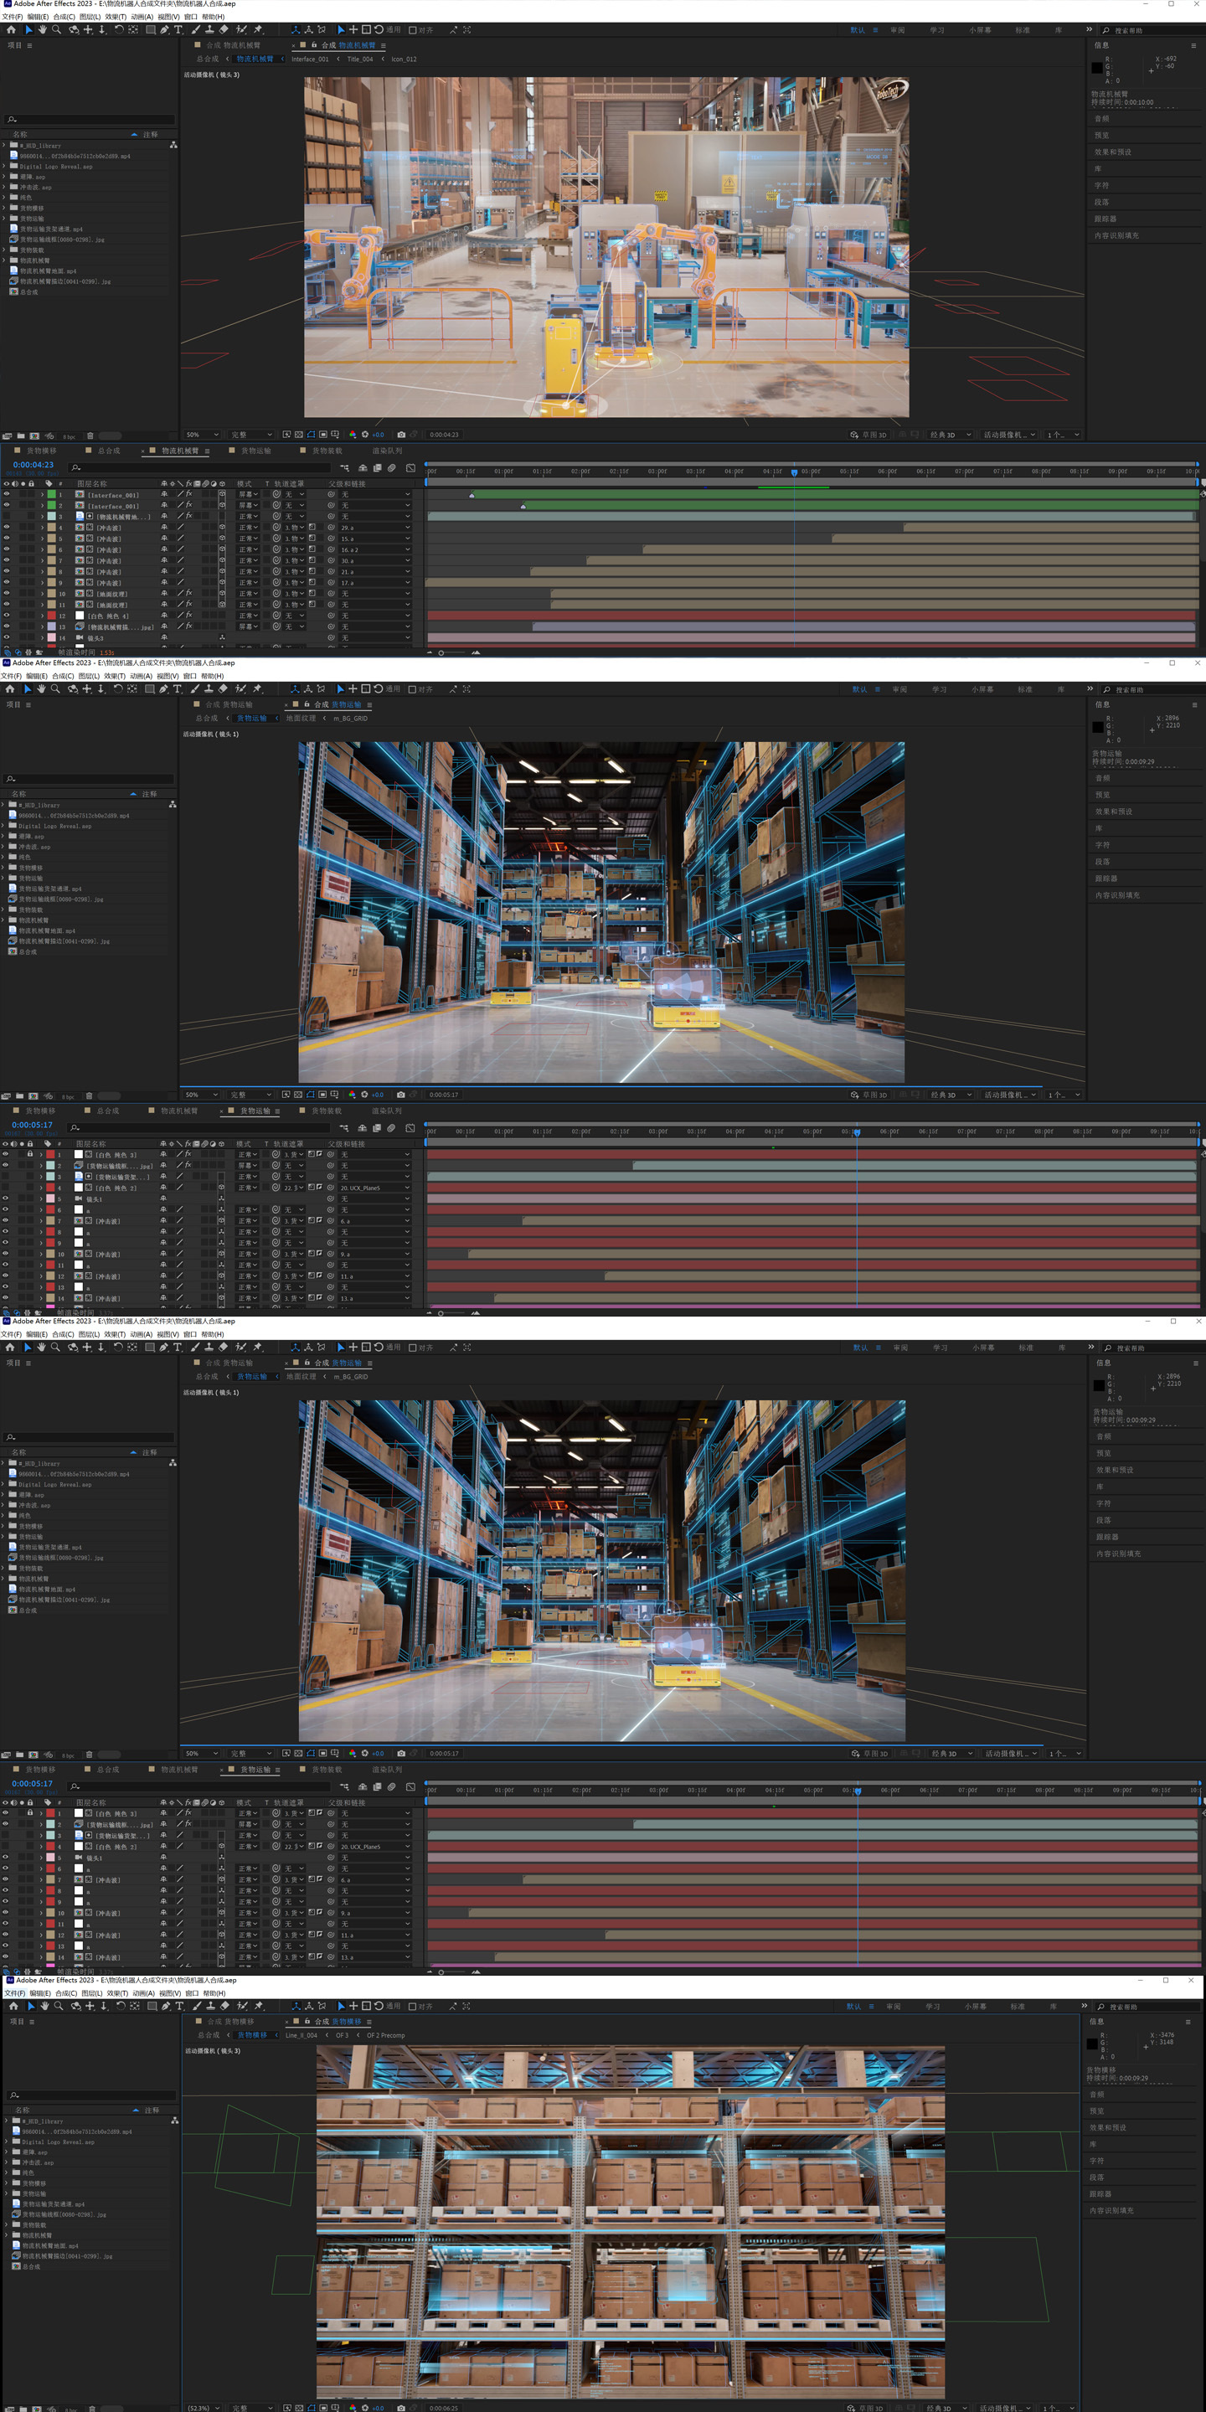Screen dimensions: 1206x2412
Task: Select the 审阅 workspace in the top window
Action: click(x=897, y=30)
